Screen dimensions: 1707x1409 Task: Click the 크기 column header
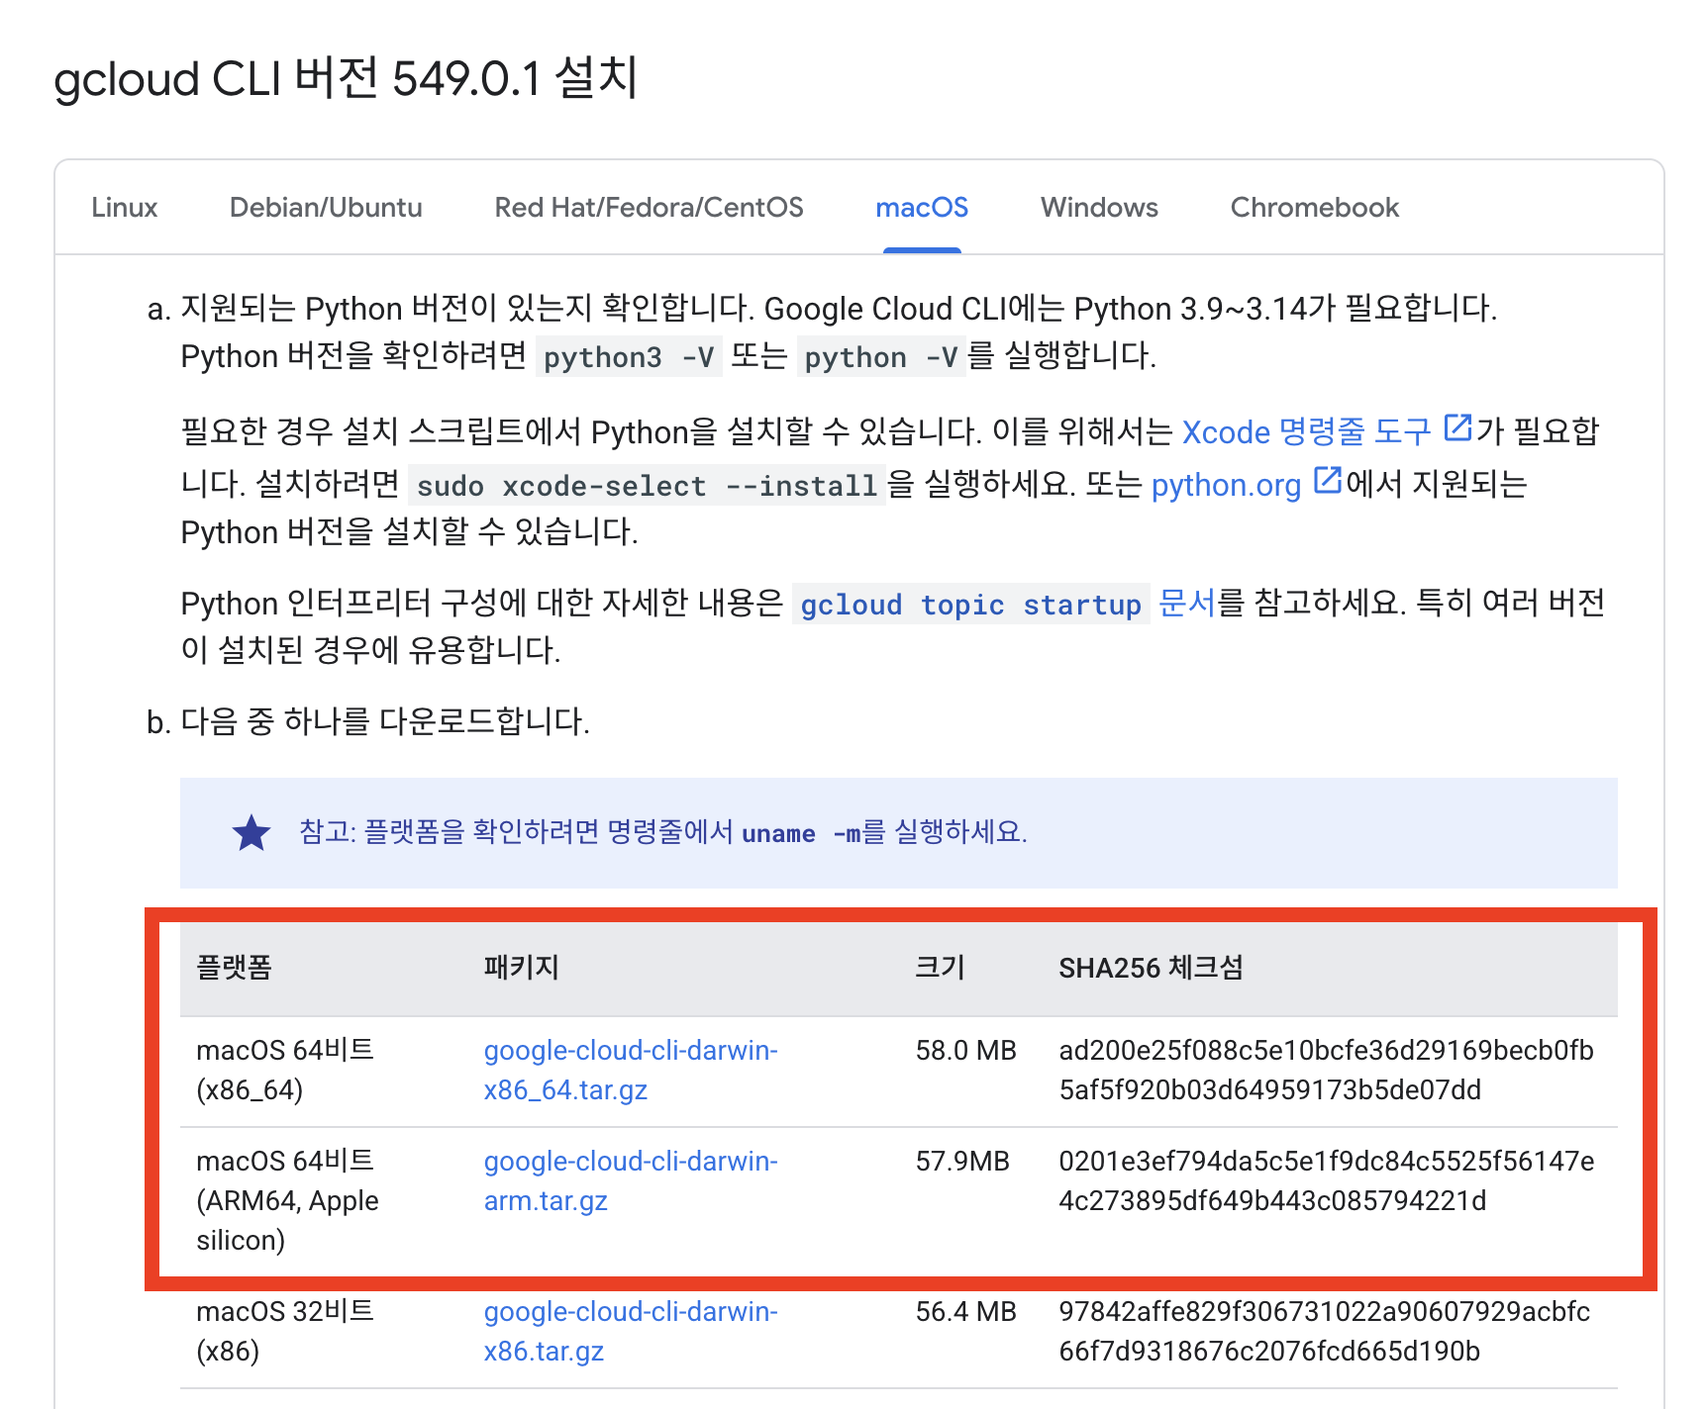click(940, 968)
